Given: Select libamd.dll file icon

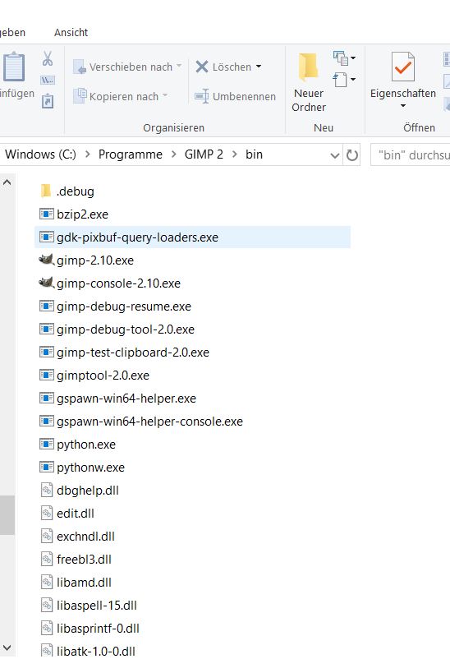Looking at the screenshot, I should point(47,582).
